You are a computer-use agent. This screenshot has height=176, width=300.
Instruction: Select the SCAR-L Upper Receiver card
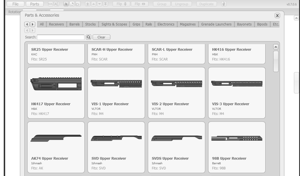coord(176,54)
